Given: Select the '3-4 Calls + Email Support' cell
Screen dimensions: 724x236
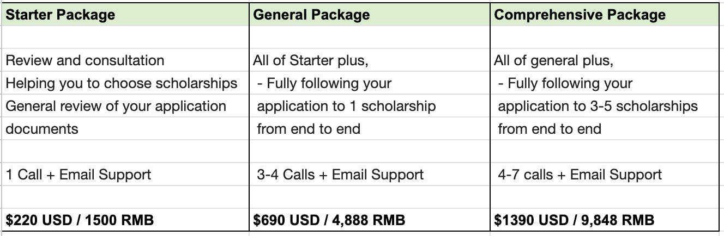Looking at the screenshot, I should point(340,175).
